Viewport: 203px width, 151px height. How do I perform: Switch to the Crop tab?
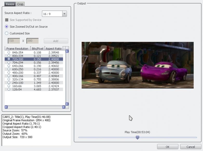tap(20, 4)
